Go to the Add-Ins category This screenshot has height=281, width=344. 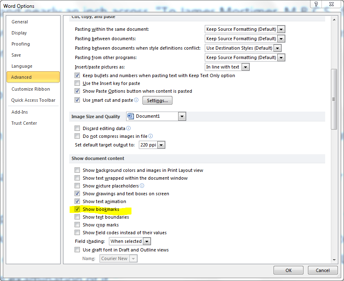(20, 112)
